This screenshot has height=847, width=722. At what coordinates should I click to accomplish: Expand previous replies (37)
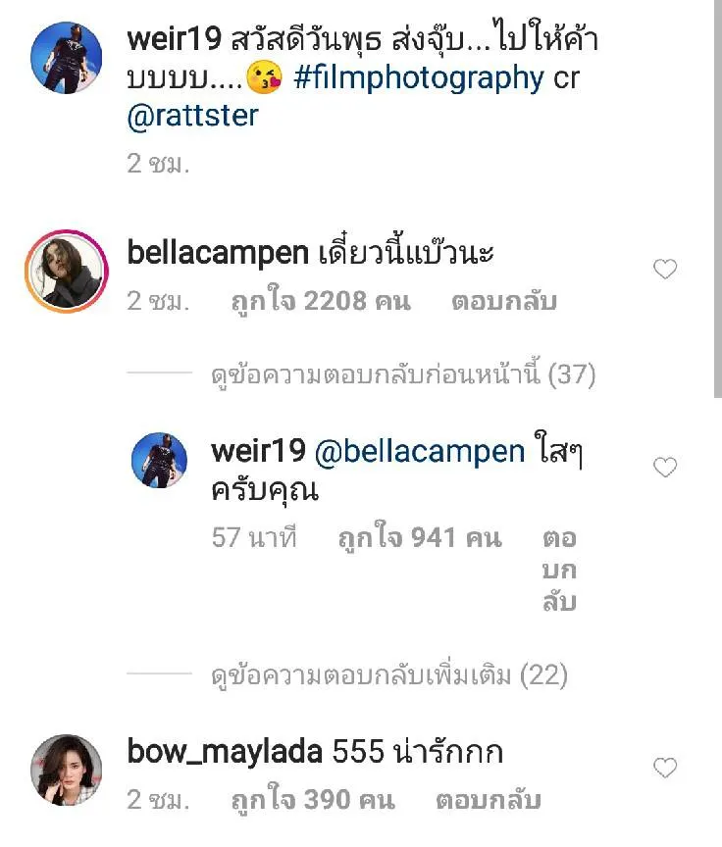(x=403, y=374)
